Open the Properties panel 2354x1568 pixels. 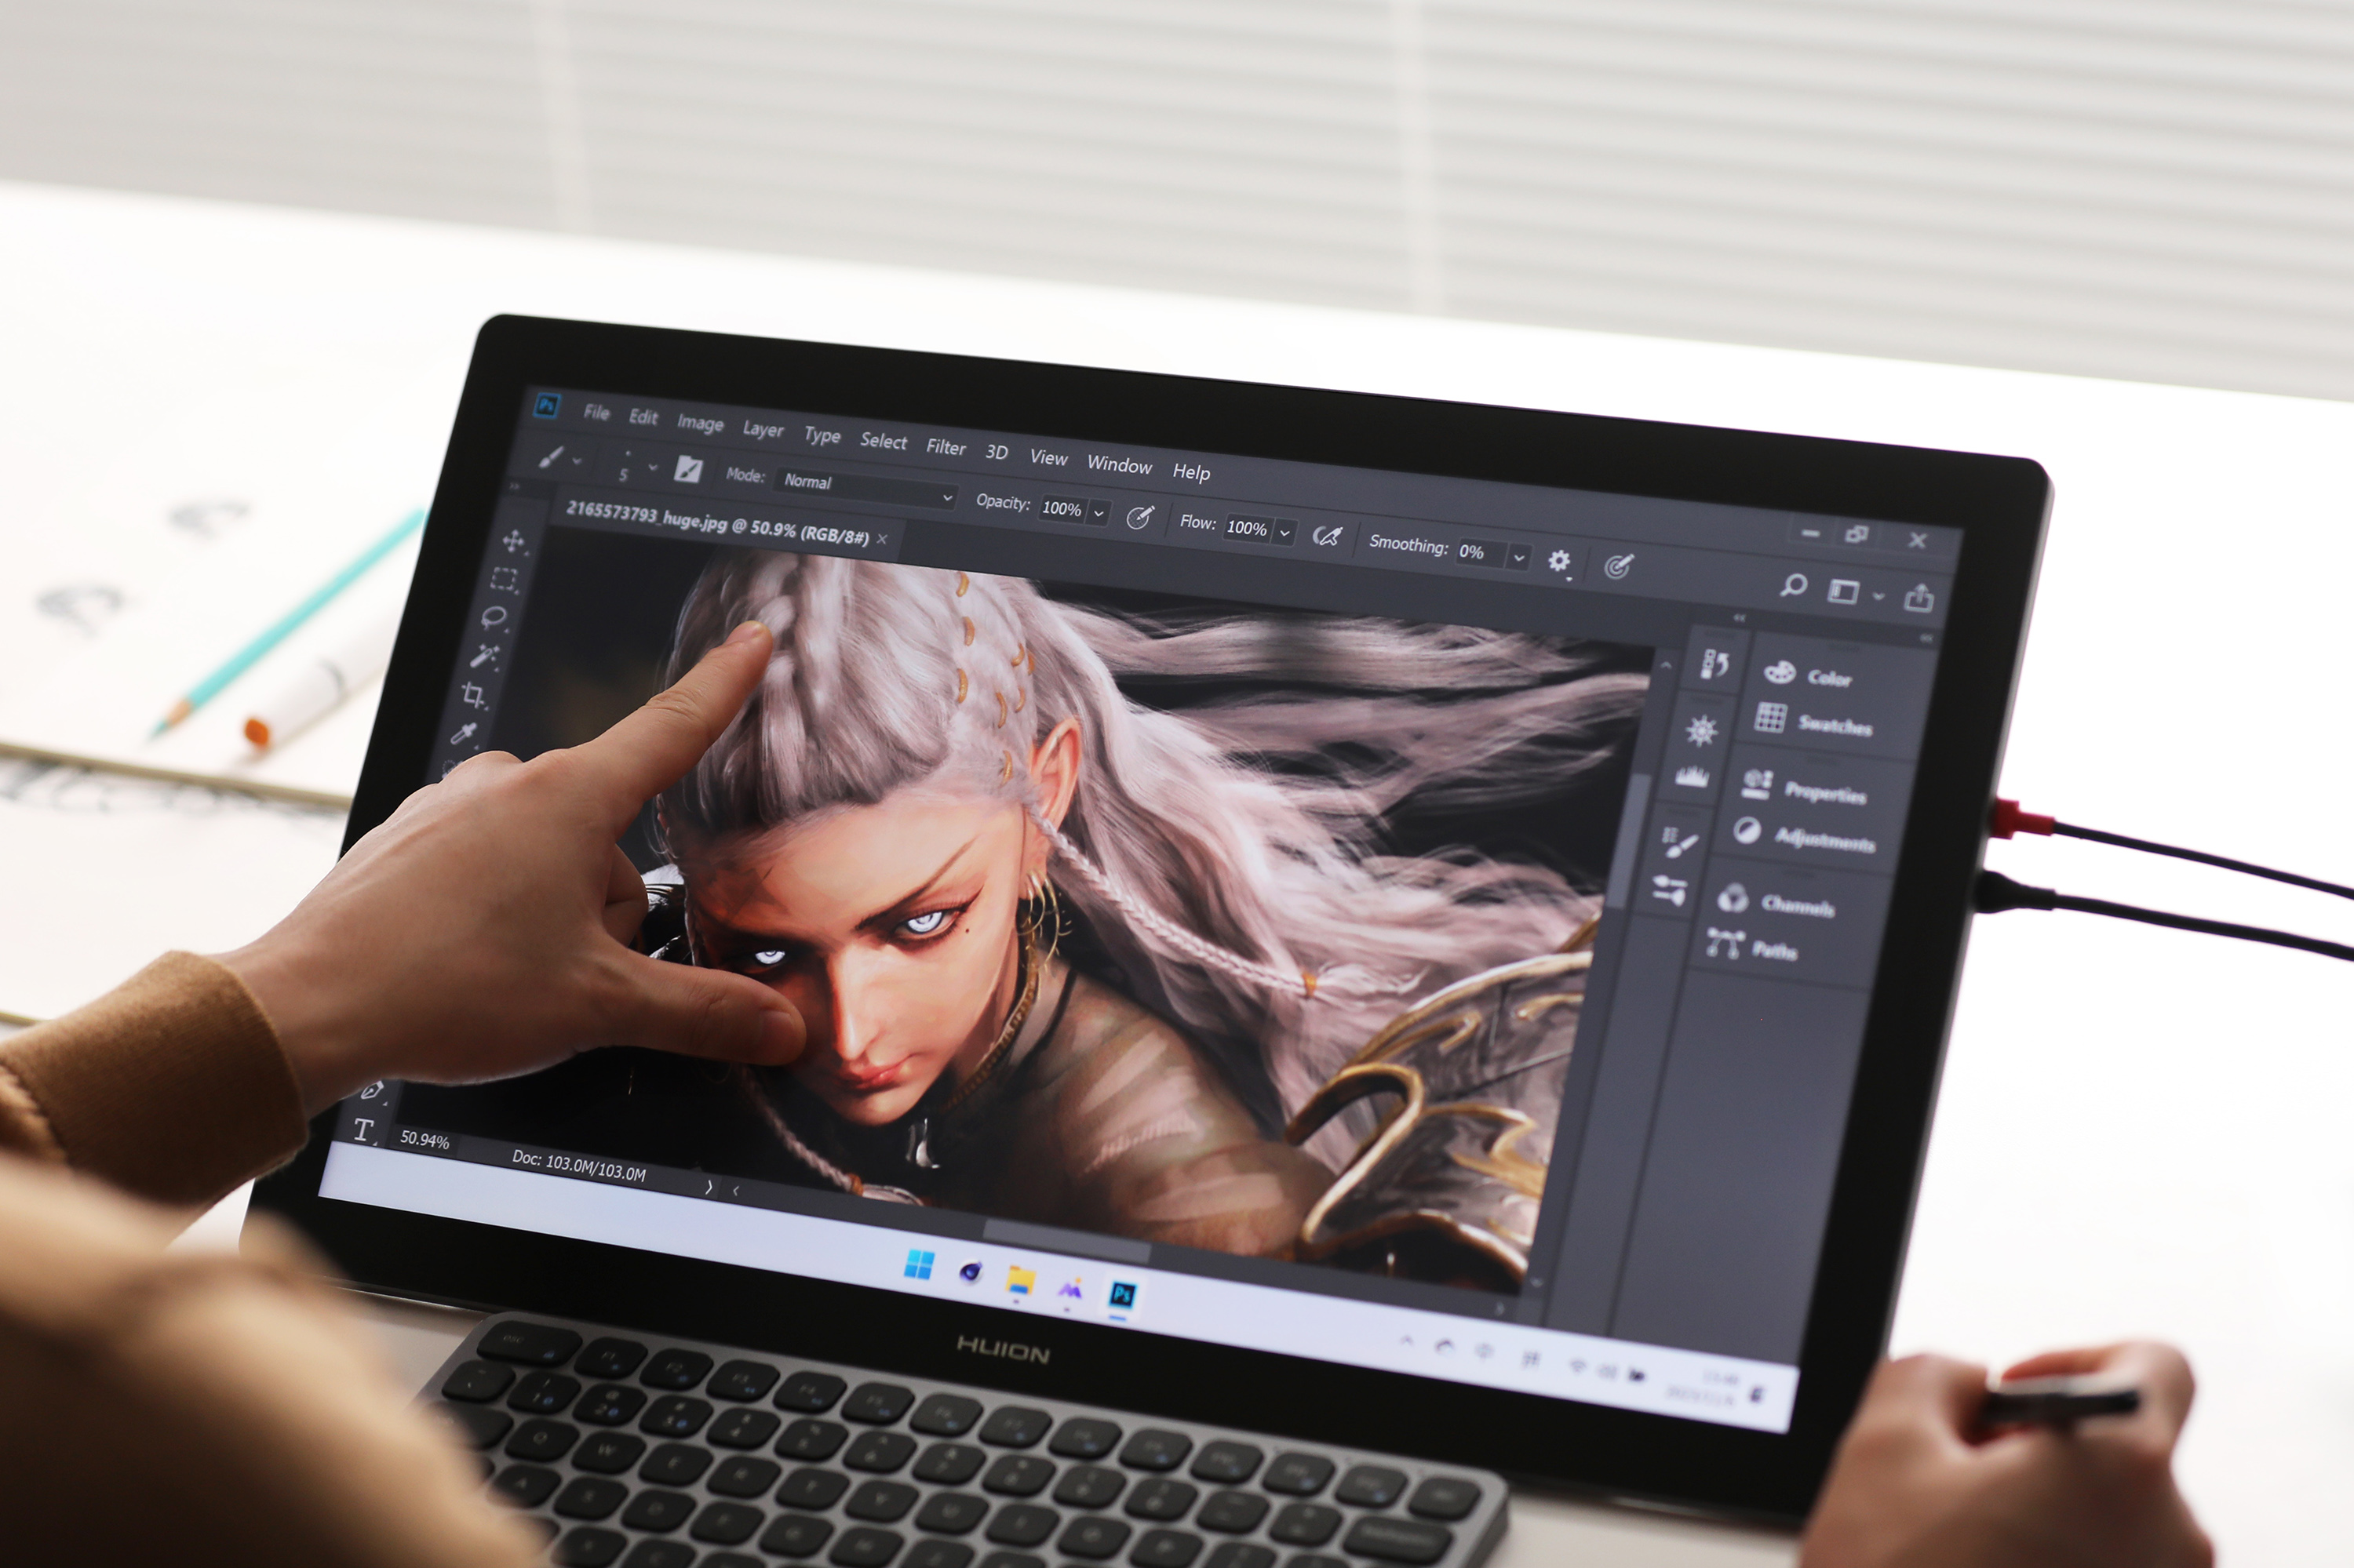(1804, 788)
